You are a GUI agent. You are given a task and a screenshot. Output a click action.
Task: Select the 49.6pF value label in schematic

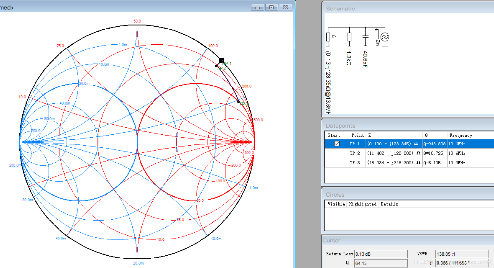point(365,59)
